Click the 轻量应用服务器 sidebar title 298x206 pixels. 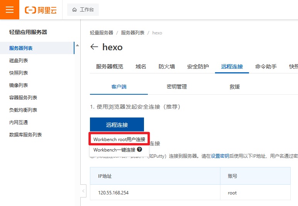(28, 32)
